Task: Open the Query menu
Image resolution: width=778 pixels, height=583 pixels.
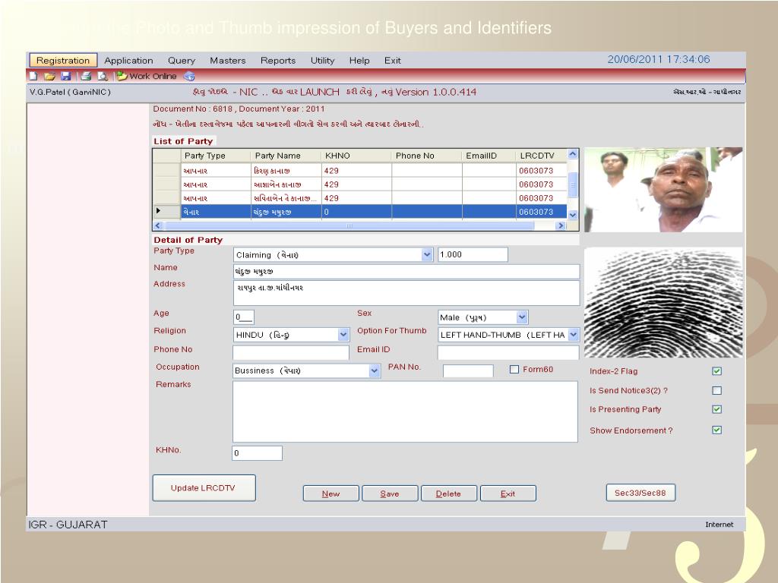Action: coord(181,61)
